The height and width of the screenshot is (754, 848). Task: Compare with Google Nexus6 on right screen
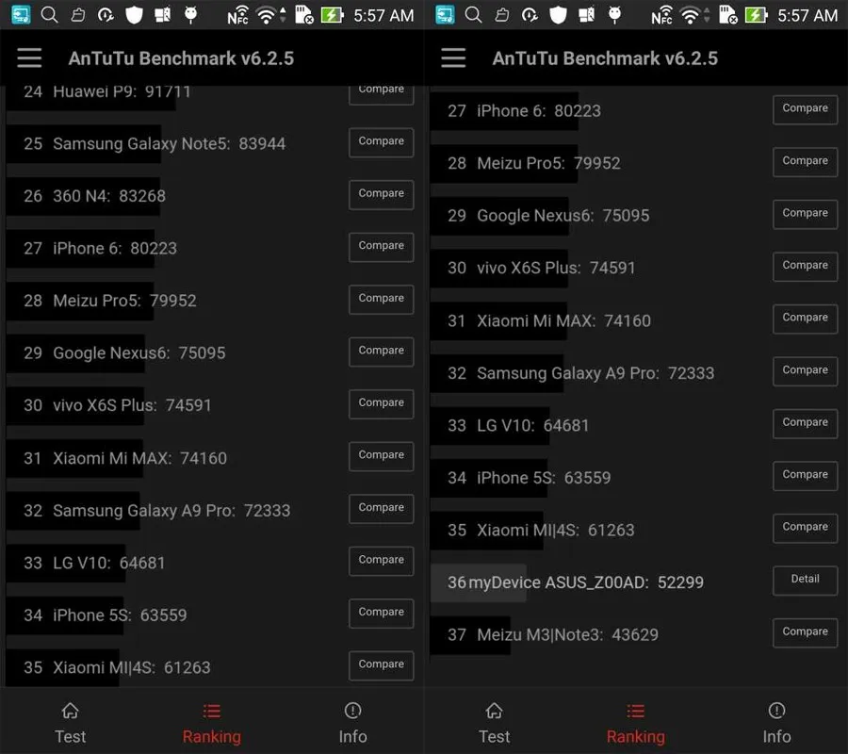pos(806,214)
